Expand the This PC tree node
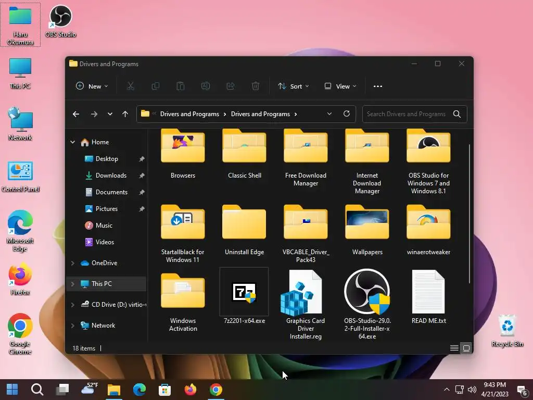The width and height of the screenshot is (533, 400). [72, 284]
